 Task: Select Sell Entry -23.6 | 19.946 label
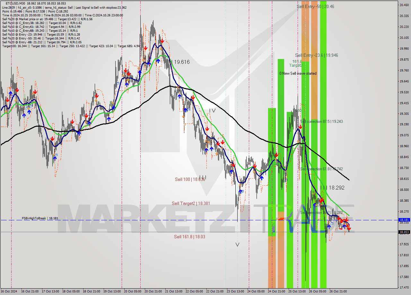click(317, 55)
